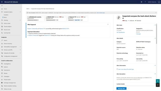Viewport: 161px width, 91px height.
Task: Open the help question mark icon
Action: (145, 2)
